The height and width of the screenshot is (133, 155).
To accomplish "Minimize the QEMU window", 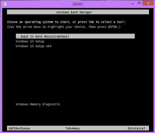I will click(x=133, y=3).
